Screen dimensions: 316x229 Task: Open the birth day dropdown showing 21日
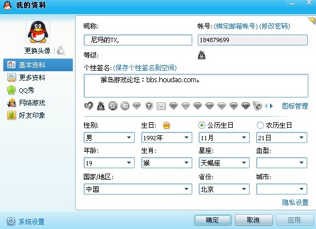tap(281, 138)
